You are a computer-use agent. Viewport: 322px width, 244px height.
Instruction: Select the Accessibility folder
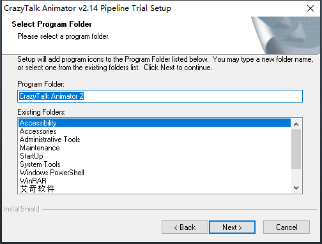click(x=155, y=123)
